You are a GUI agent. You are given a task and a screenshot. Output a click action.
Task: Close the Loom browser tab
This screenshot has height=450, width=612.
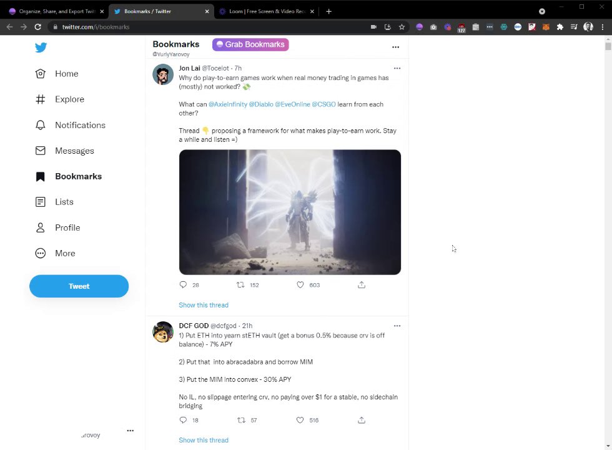pos(312,11)
